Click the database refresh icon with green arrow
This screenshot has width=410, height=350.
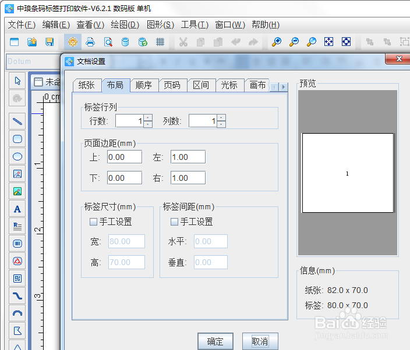coord(143,42)
